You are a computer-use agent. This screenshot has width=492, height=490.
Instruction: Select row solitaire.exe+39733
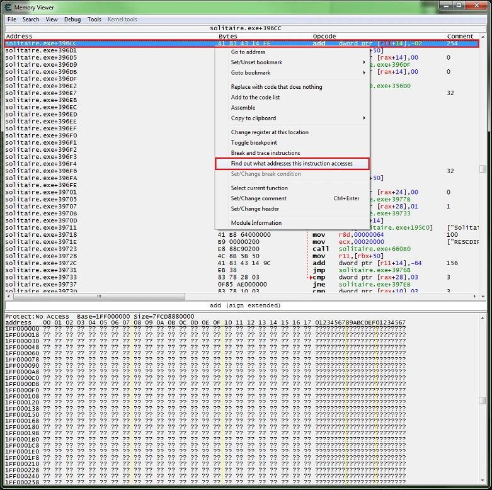(x=242, y=277)
